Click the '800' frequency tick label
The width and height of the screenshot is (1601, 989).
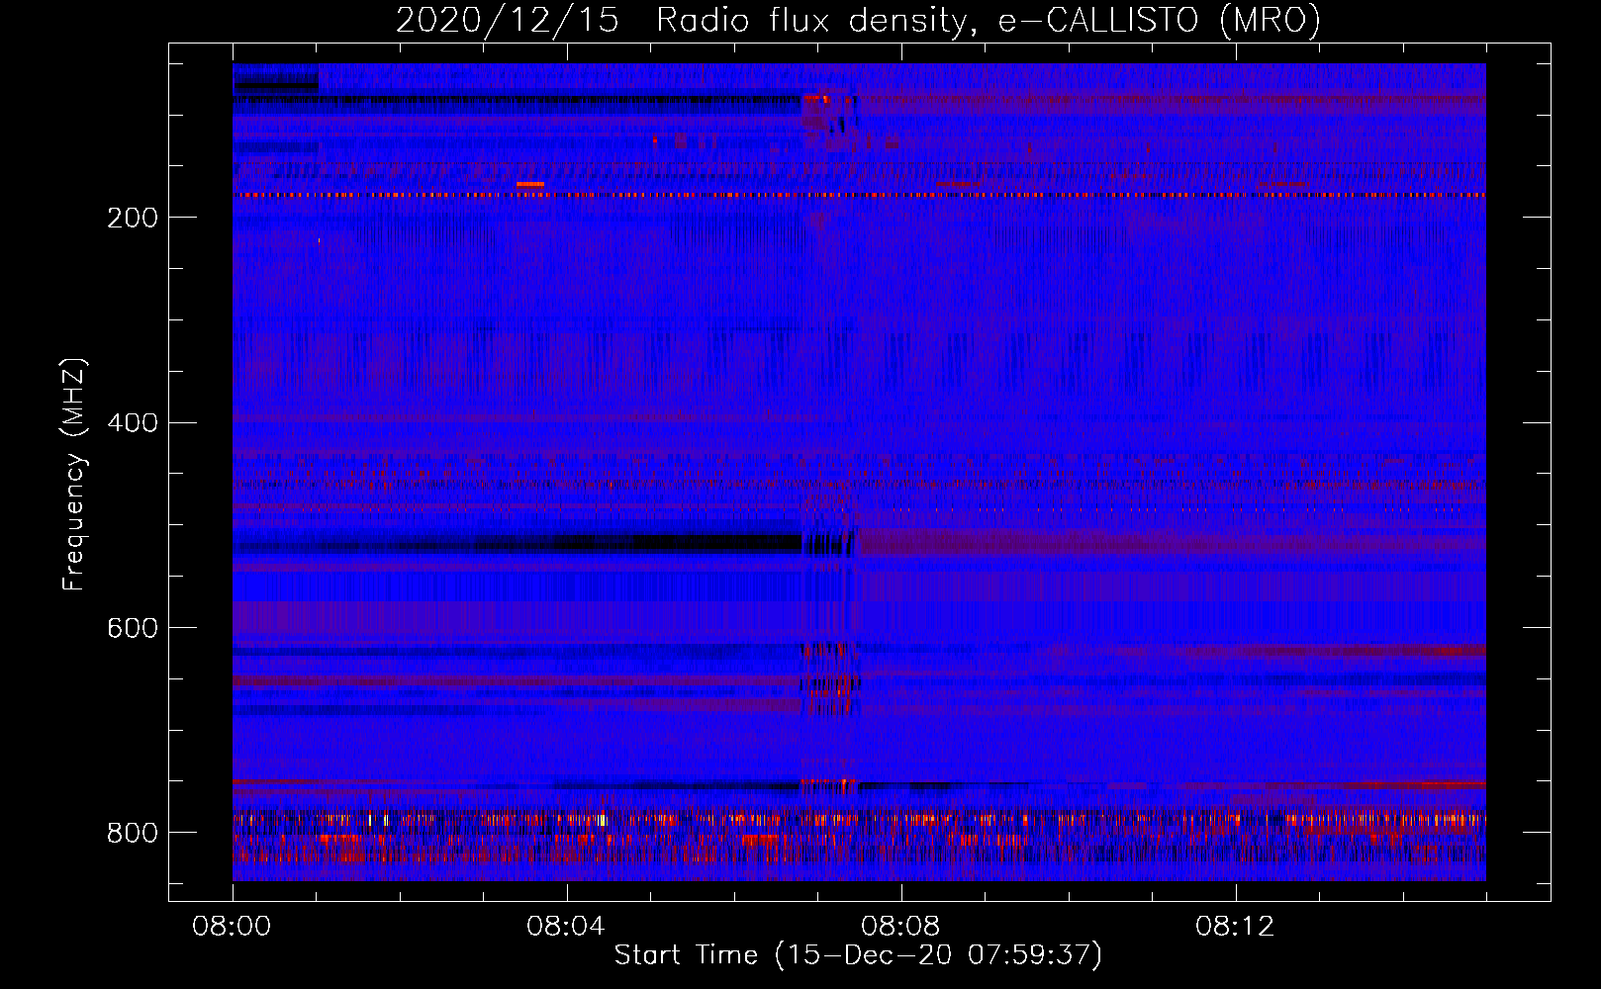133,833
